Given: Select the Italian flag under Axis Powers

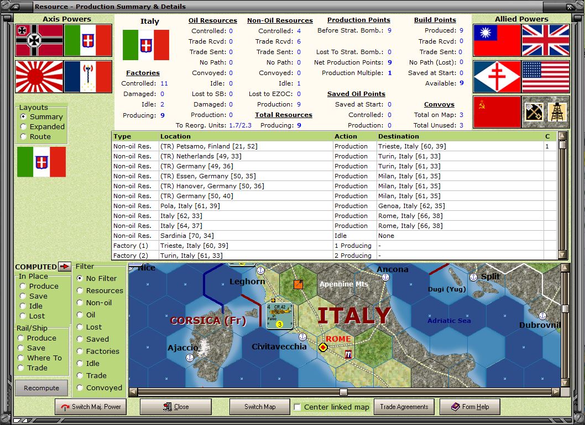Looking at the screenshot, I should (88, 41).
